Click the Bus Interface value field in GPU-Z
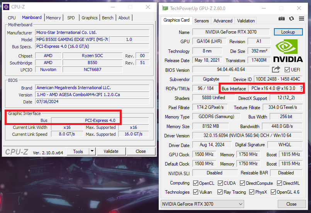Image resolution: width=311 pixels, height=213 pixels. click(273, 88)
